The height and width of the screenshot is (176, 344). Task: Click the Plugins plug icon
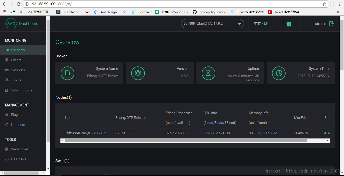tap(7, 115)
